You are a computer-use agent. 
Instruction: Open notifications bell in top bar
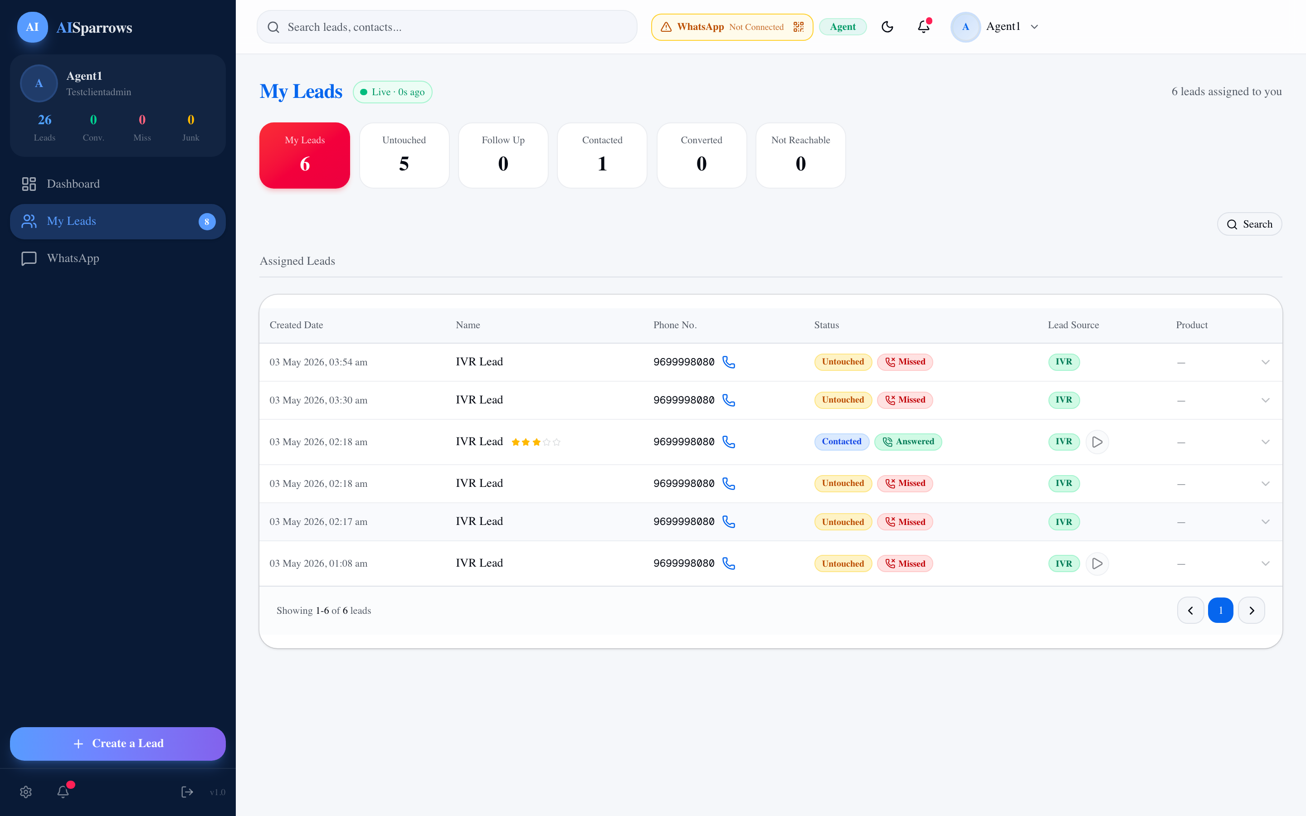click(924, 26)
